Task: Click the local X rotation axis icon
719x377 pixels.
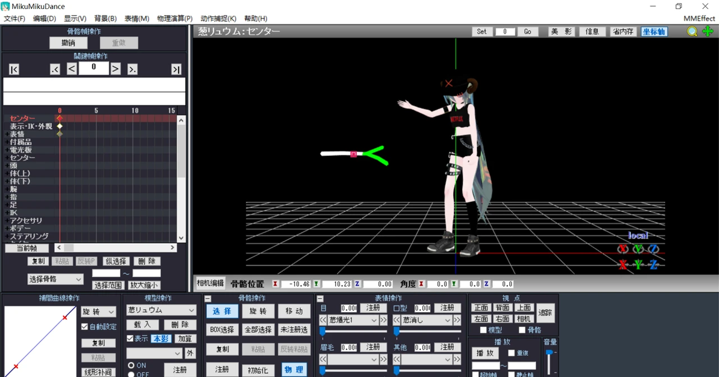Action: pyautogui.click(x=622, y=249)
